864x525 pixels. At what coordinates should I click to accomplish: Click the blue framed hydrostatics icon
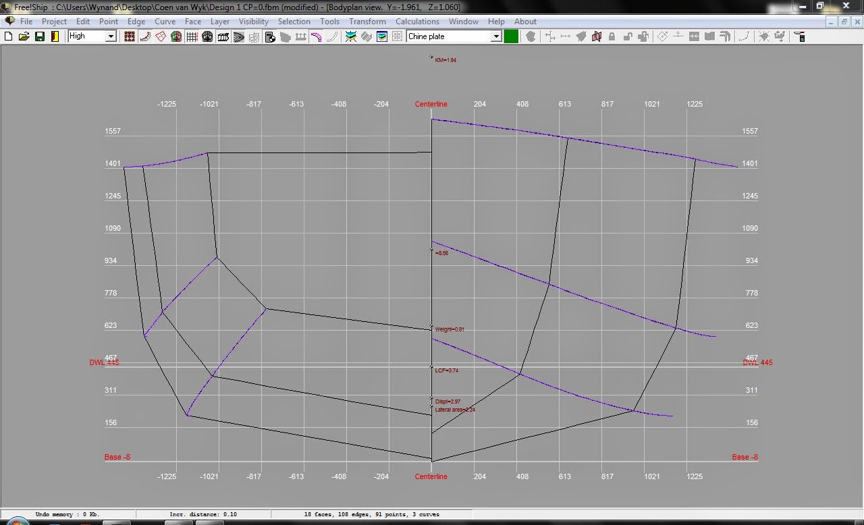(x=382, y=36)
